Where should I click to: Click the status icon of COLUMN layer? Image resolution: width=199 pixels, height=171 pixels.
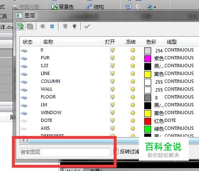(x=24, y=82)
